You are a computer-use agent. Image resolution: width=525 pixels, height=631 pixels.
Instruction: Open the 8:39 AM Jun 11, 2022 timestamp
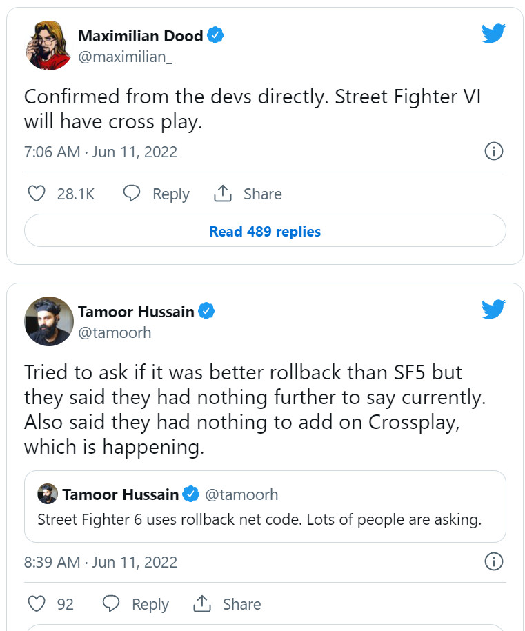tap(101, 562)
